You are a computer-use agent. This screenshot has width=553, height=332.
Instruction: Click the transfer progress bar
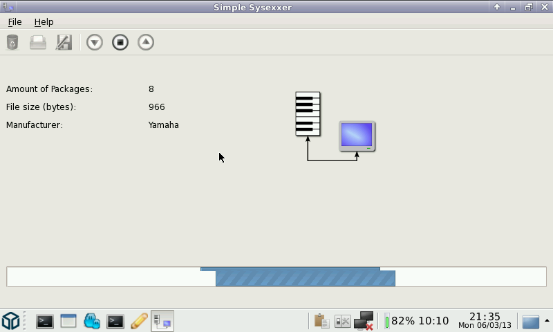click(x=276, y=277)
